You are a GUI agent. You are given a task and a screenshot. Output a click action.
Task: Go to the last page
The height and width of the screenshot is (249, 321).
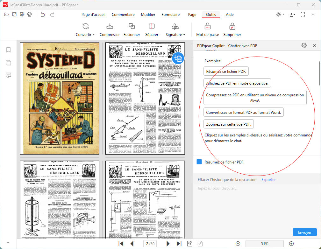click(179, 244)
